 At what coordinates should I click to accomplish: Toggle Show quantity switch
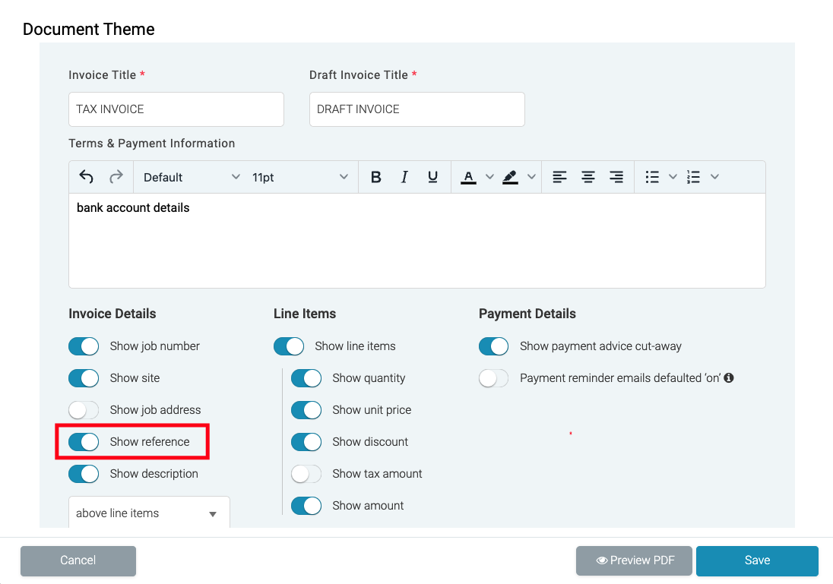click(x=306, y=378)
